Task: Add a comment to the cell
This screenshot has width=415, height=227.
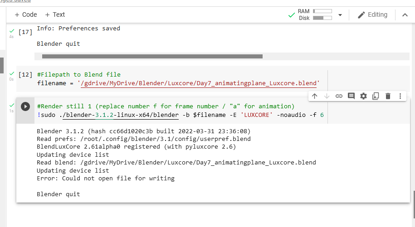Action: [351, 96]
